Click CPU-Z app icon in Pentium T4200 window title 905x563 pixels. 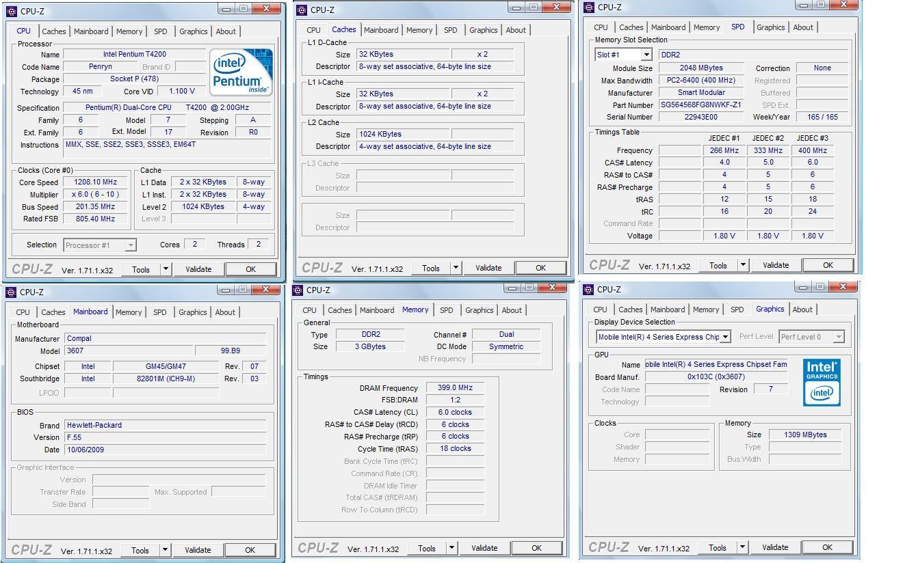pos(12,12)
